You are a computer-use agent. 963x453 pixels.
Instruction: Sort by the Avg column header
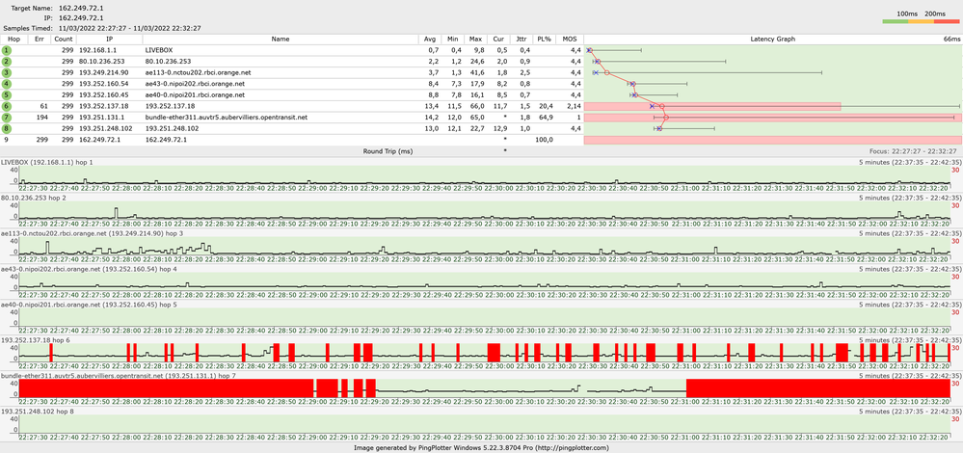click(431, 39)
